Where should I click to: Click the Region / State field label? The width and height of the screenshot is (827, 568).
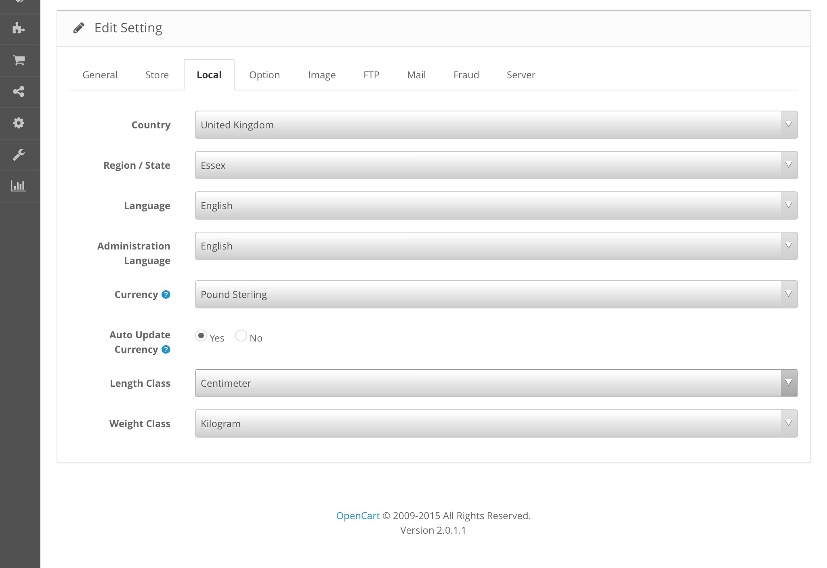(137, 166)
